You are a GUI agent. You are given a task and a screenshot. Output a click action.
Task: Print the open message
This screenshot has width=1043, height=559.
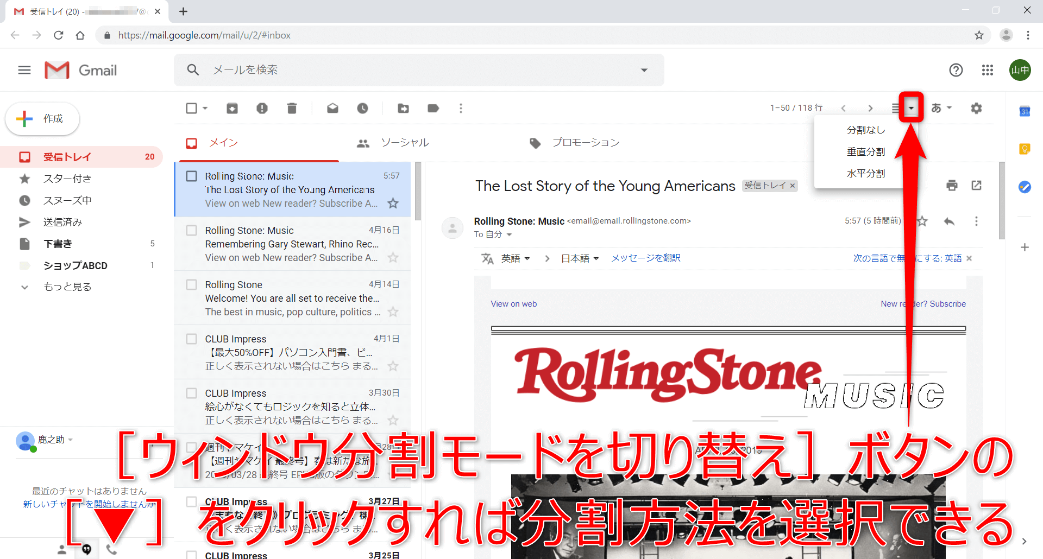[952, 186]
